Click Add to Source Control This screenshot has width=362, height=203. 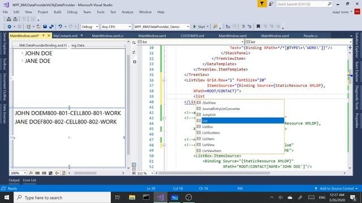(337, 188)
